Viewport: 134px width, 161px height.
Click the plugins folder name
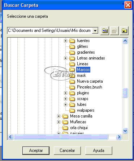coord(83,93)
